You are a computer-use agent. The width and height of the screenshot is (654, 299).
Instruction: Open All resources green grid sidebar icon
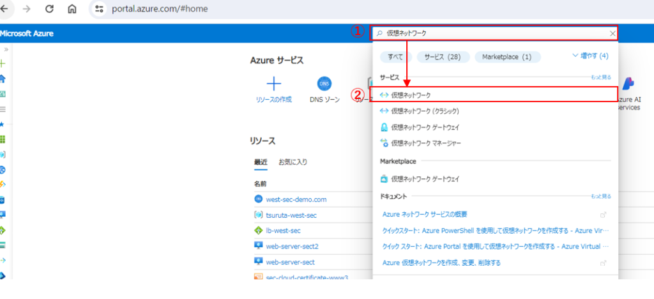click(x=3, y=139)
